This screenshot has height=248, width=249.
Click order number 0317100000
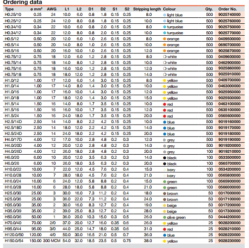[x=230, y=199]
